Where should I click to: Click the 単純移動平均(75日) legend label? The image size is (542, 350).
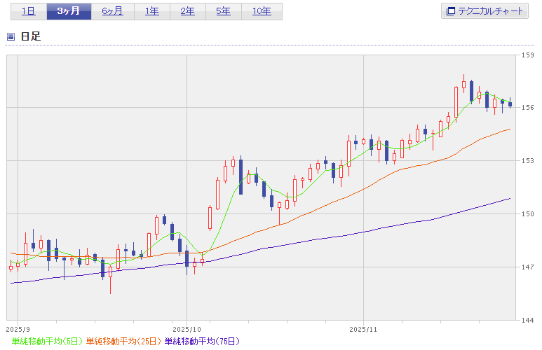point(202,342)
